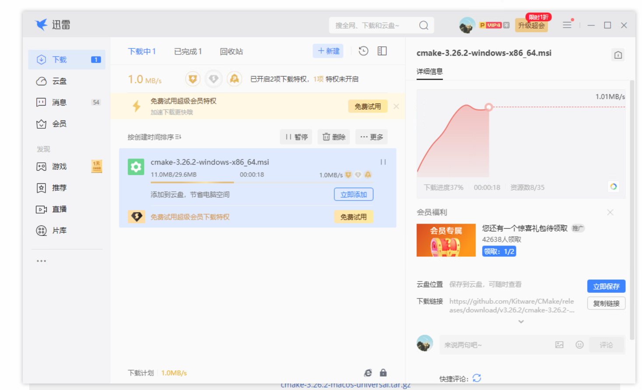Click the 1项 特权未开启 text
The height and width of the screenshot is (390, 642).
(336, 79)
